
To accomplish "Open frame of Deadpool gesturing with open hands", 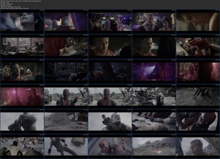I will click(x=66, y=96).
